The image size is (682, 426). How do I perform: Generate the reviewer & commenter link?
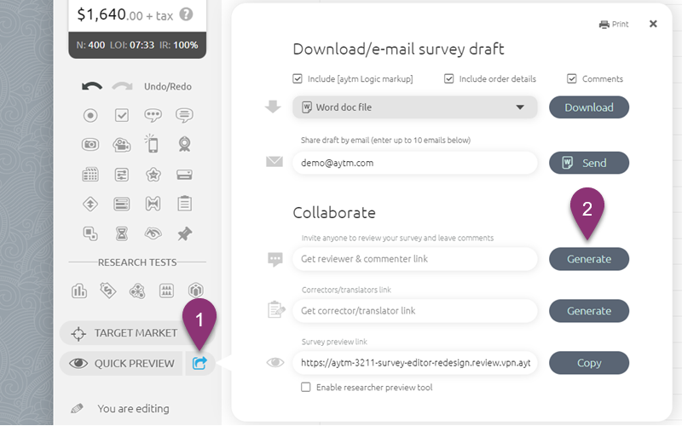point(588,259)
